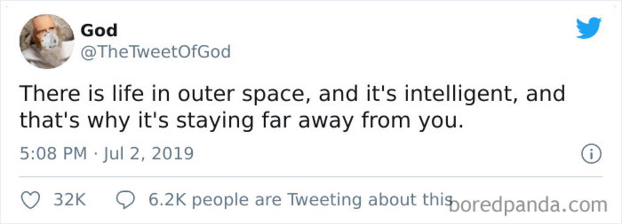
Task: Click the 5:08 PM time text
Action: pyautogui.click(x=53, y=154)
